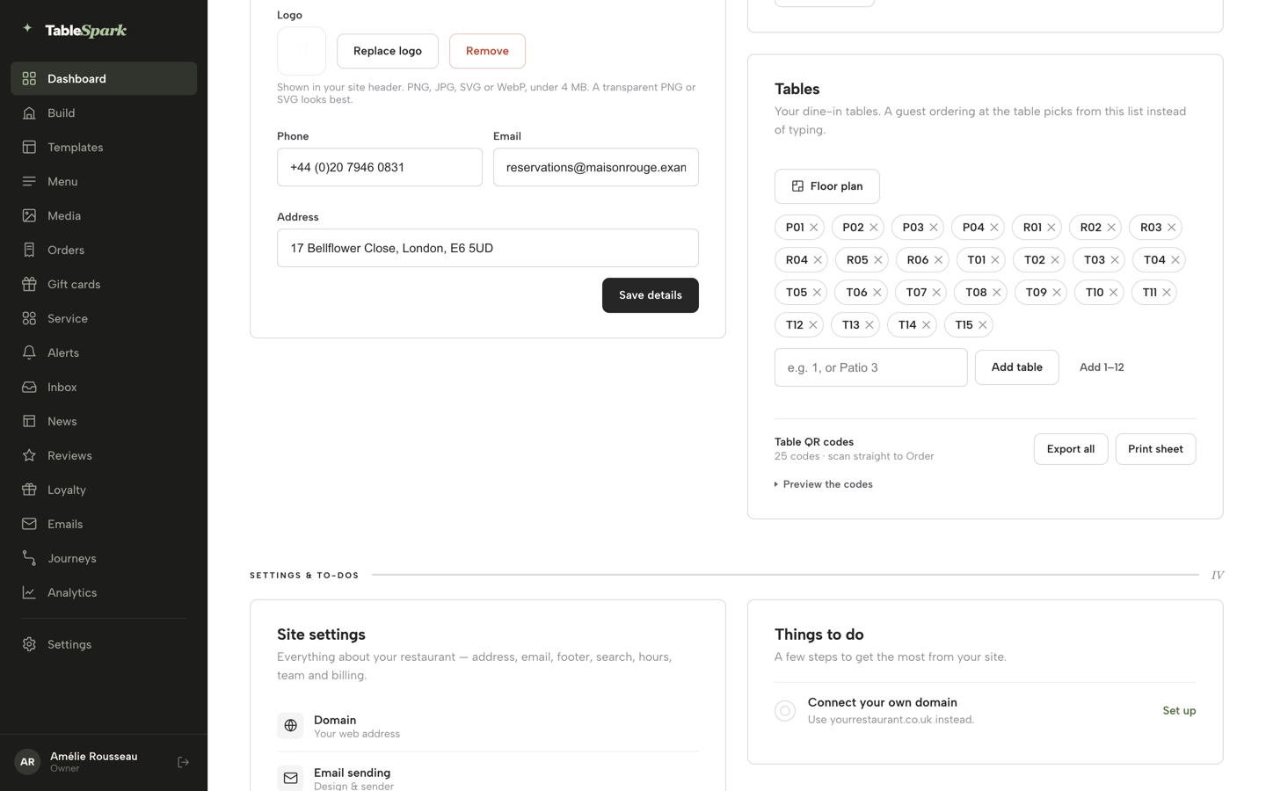This screenshot has height=791, width=1266.
Task: Click the TableSpark logo
Action: [x=75, y=30]
